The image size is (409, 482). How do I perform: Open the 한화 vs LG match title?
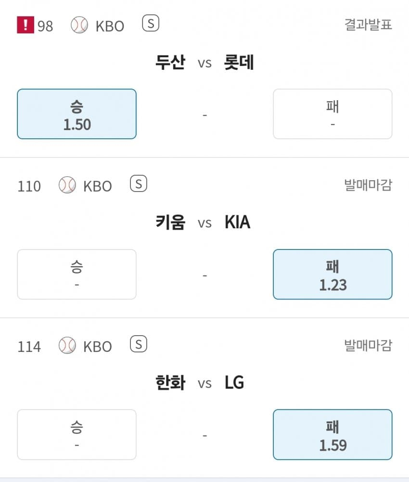click(204, 383)
